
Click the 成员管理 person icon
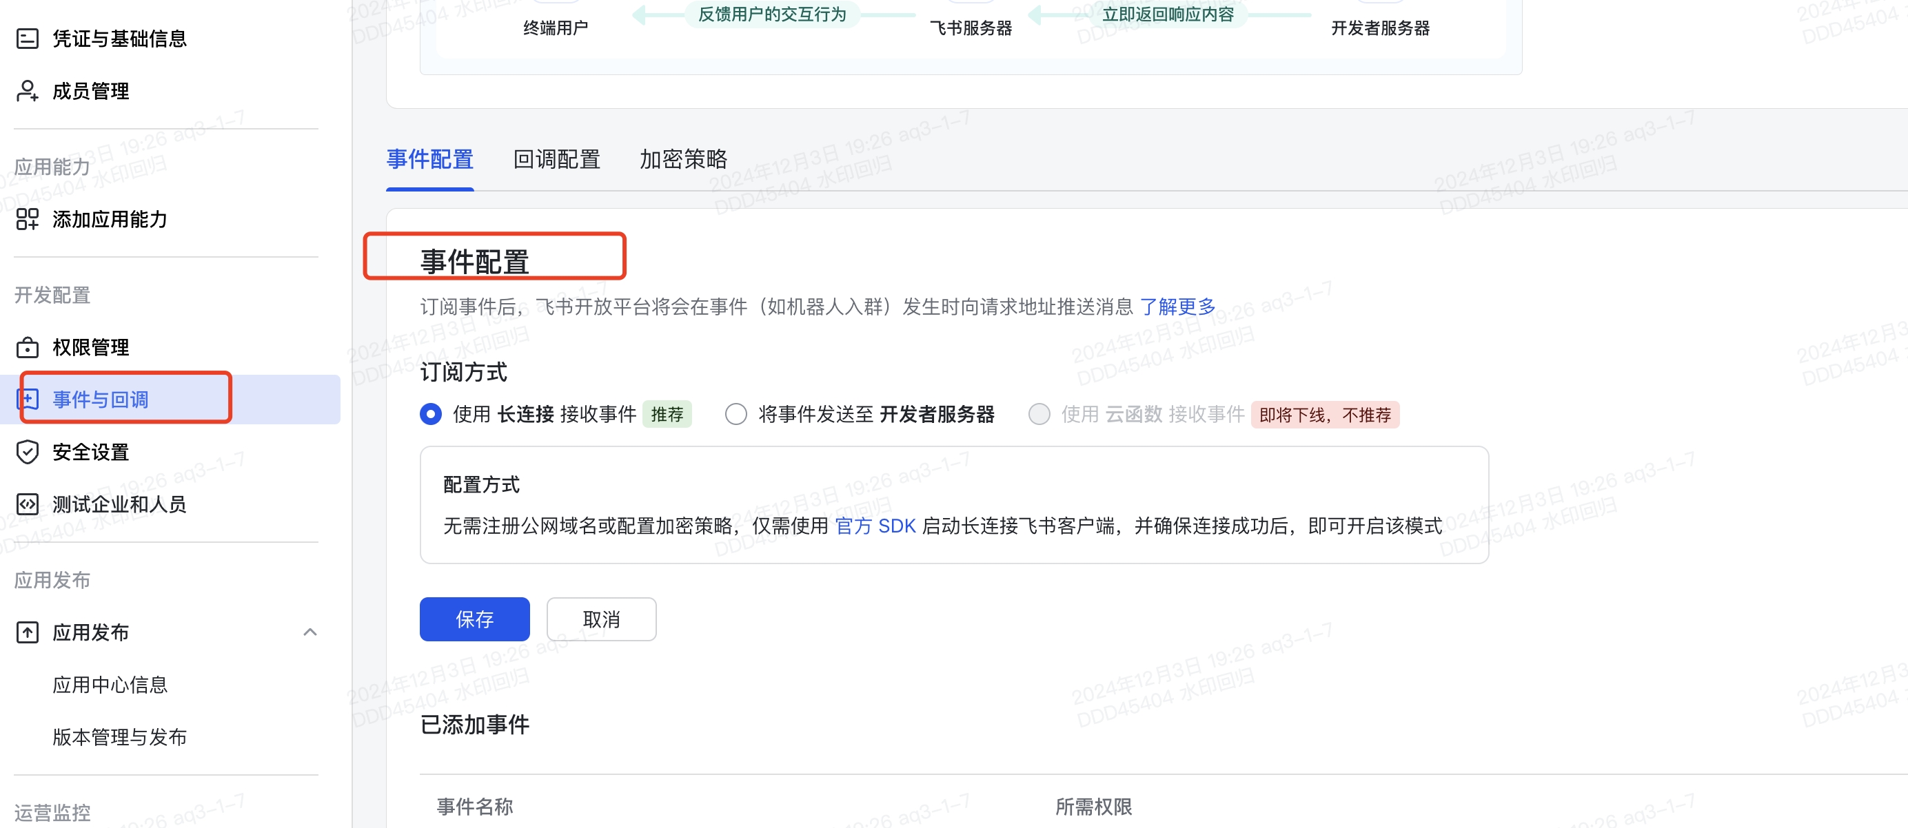coord(28,91)
